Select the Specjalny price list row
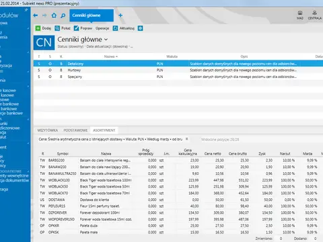This screenshot has width=323, height=242. pos(178,77)
